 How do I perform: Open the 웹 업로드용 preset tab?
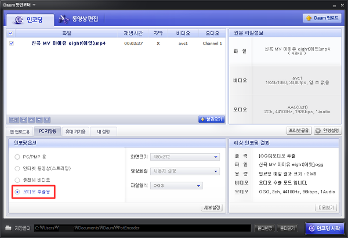coord(20,132)
